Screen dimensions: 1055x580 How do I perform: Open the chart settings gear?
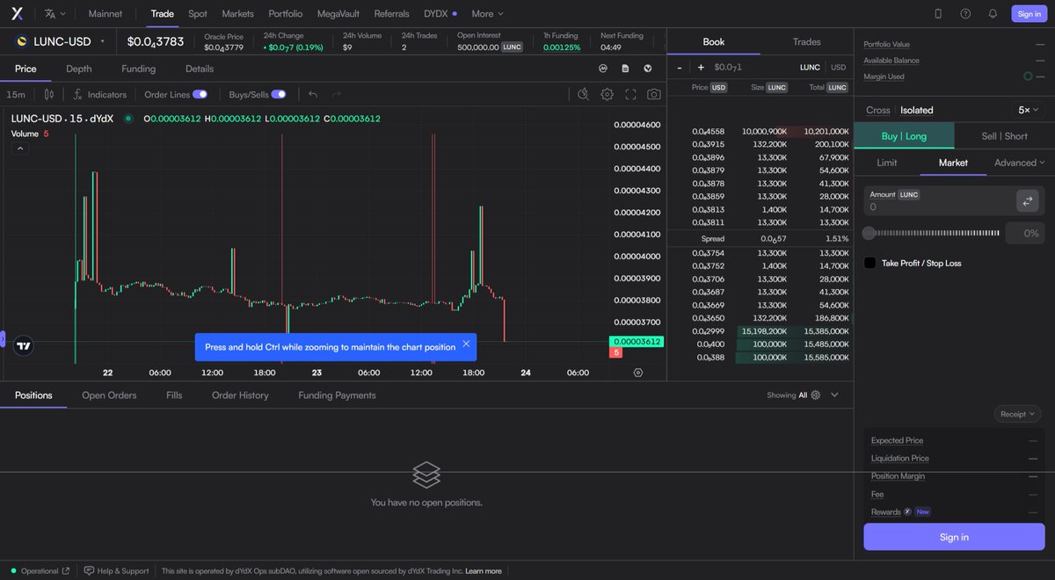(x=607, y=94)
